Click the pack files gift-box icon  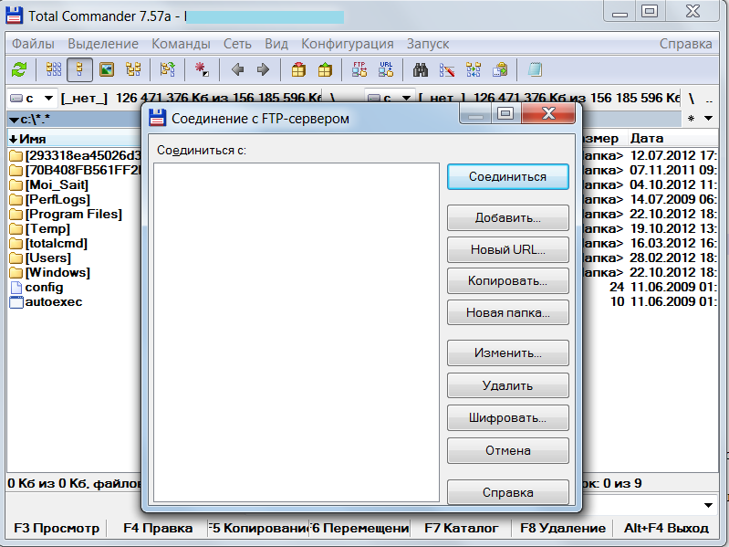[x=298, y=69]
